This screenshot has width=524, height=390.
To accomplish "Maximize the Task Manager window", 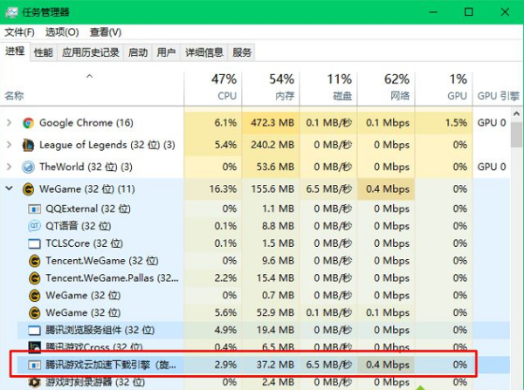I will 469,12.
